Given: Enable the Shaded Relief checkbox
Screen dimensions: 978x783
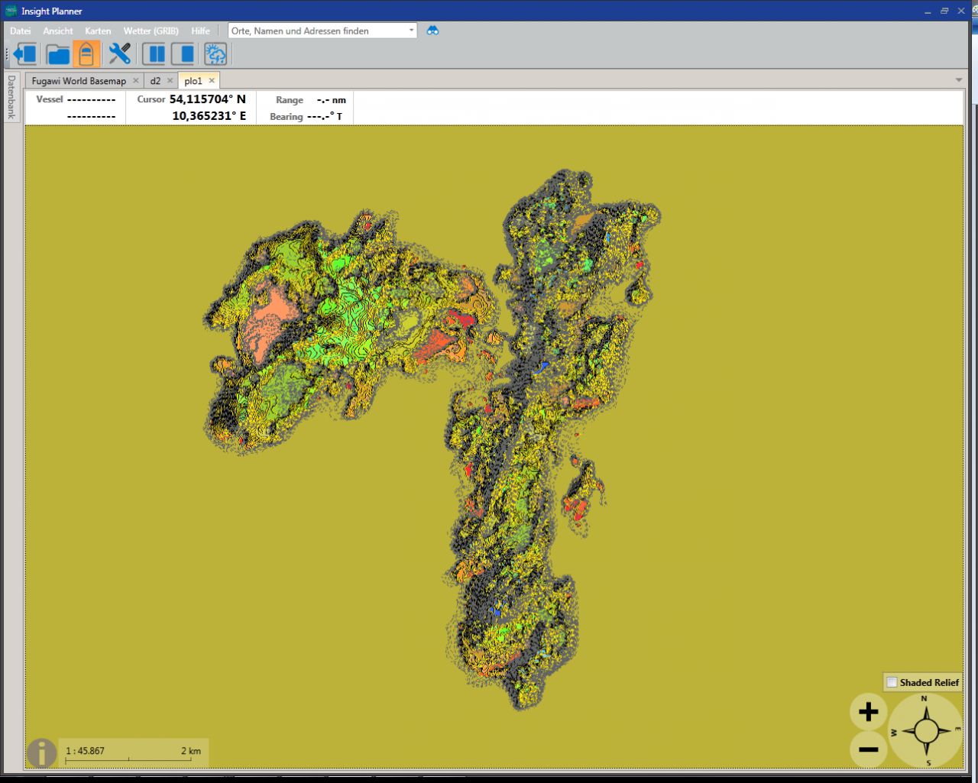Looking at the screenshot, I should pyautogui.click(x=892, y=682).
